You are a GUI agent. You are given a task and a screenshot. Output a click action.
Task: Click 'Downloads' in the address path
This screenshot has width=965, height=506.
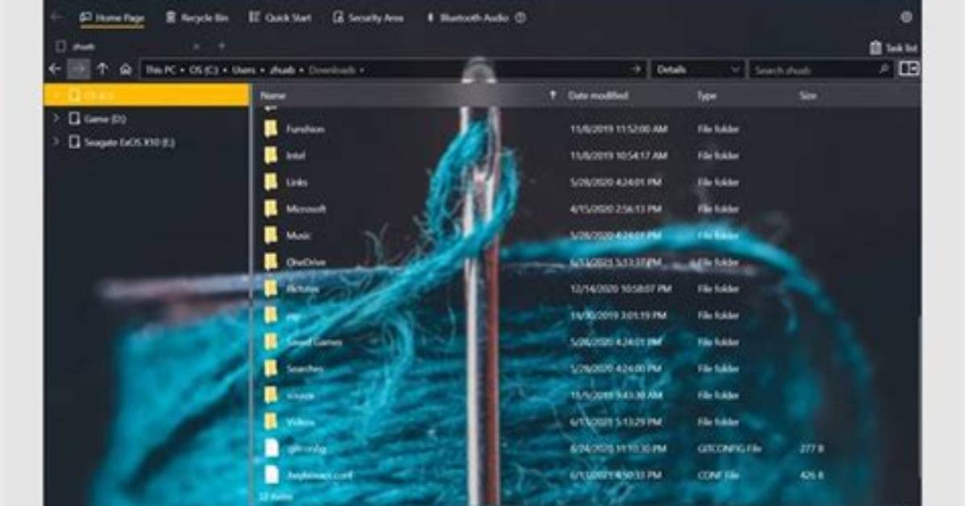pyautogui.click(x=332, y=70)
